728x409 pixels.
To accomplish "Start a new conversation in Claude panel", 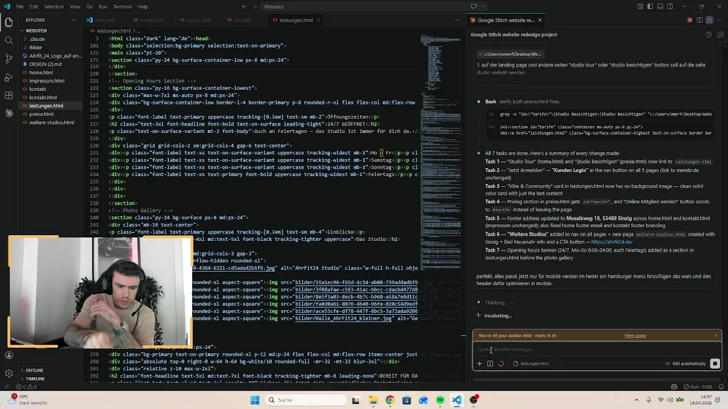I will (721, 35).
